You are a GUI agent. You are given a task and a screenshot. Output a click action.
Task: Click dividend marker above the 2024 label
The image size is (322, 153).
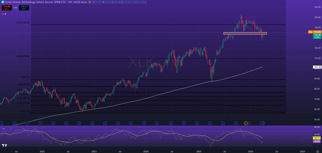[144, 123]
